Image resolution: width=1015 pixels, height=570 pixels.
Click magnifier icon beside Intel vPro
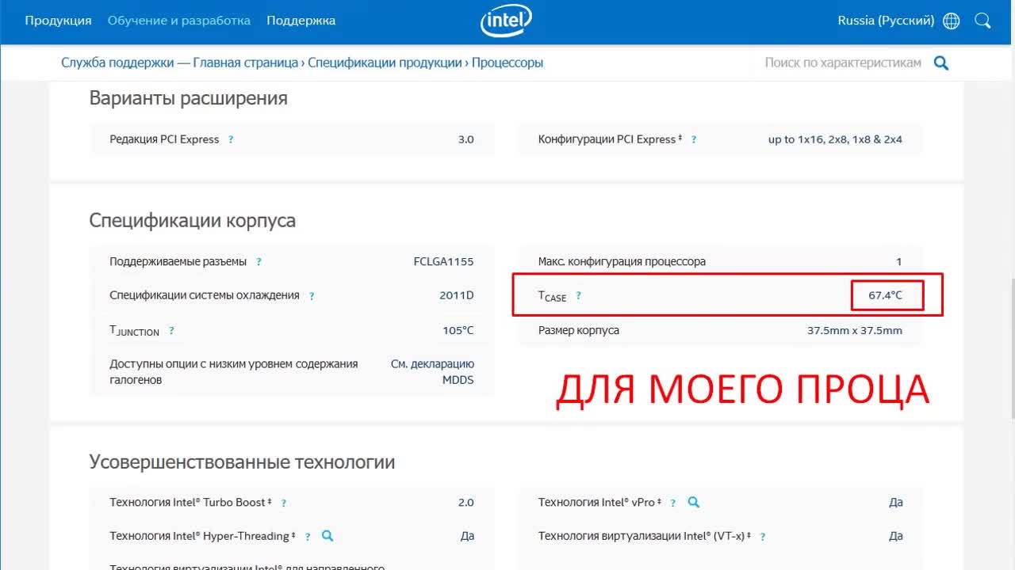693,502
